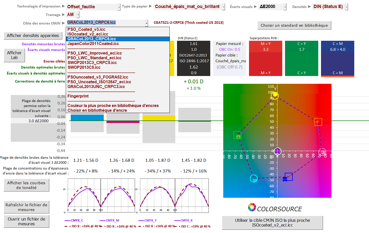
Task: Click the OBC On: 0.5 paper value
Action: click(229, 49)
